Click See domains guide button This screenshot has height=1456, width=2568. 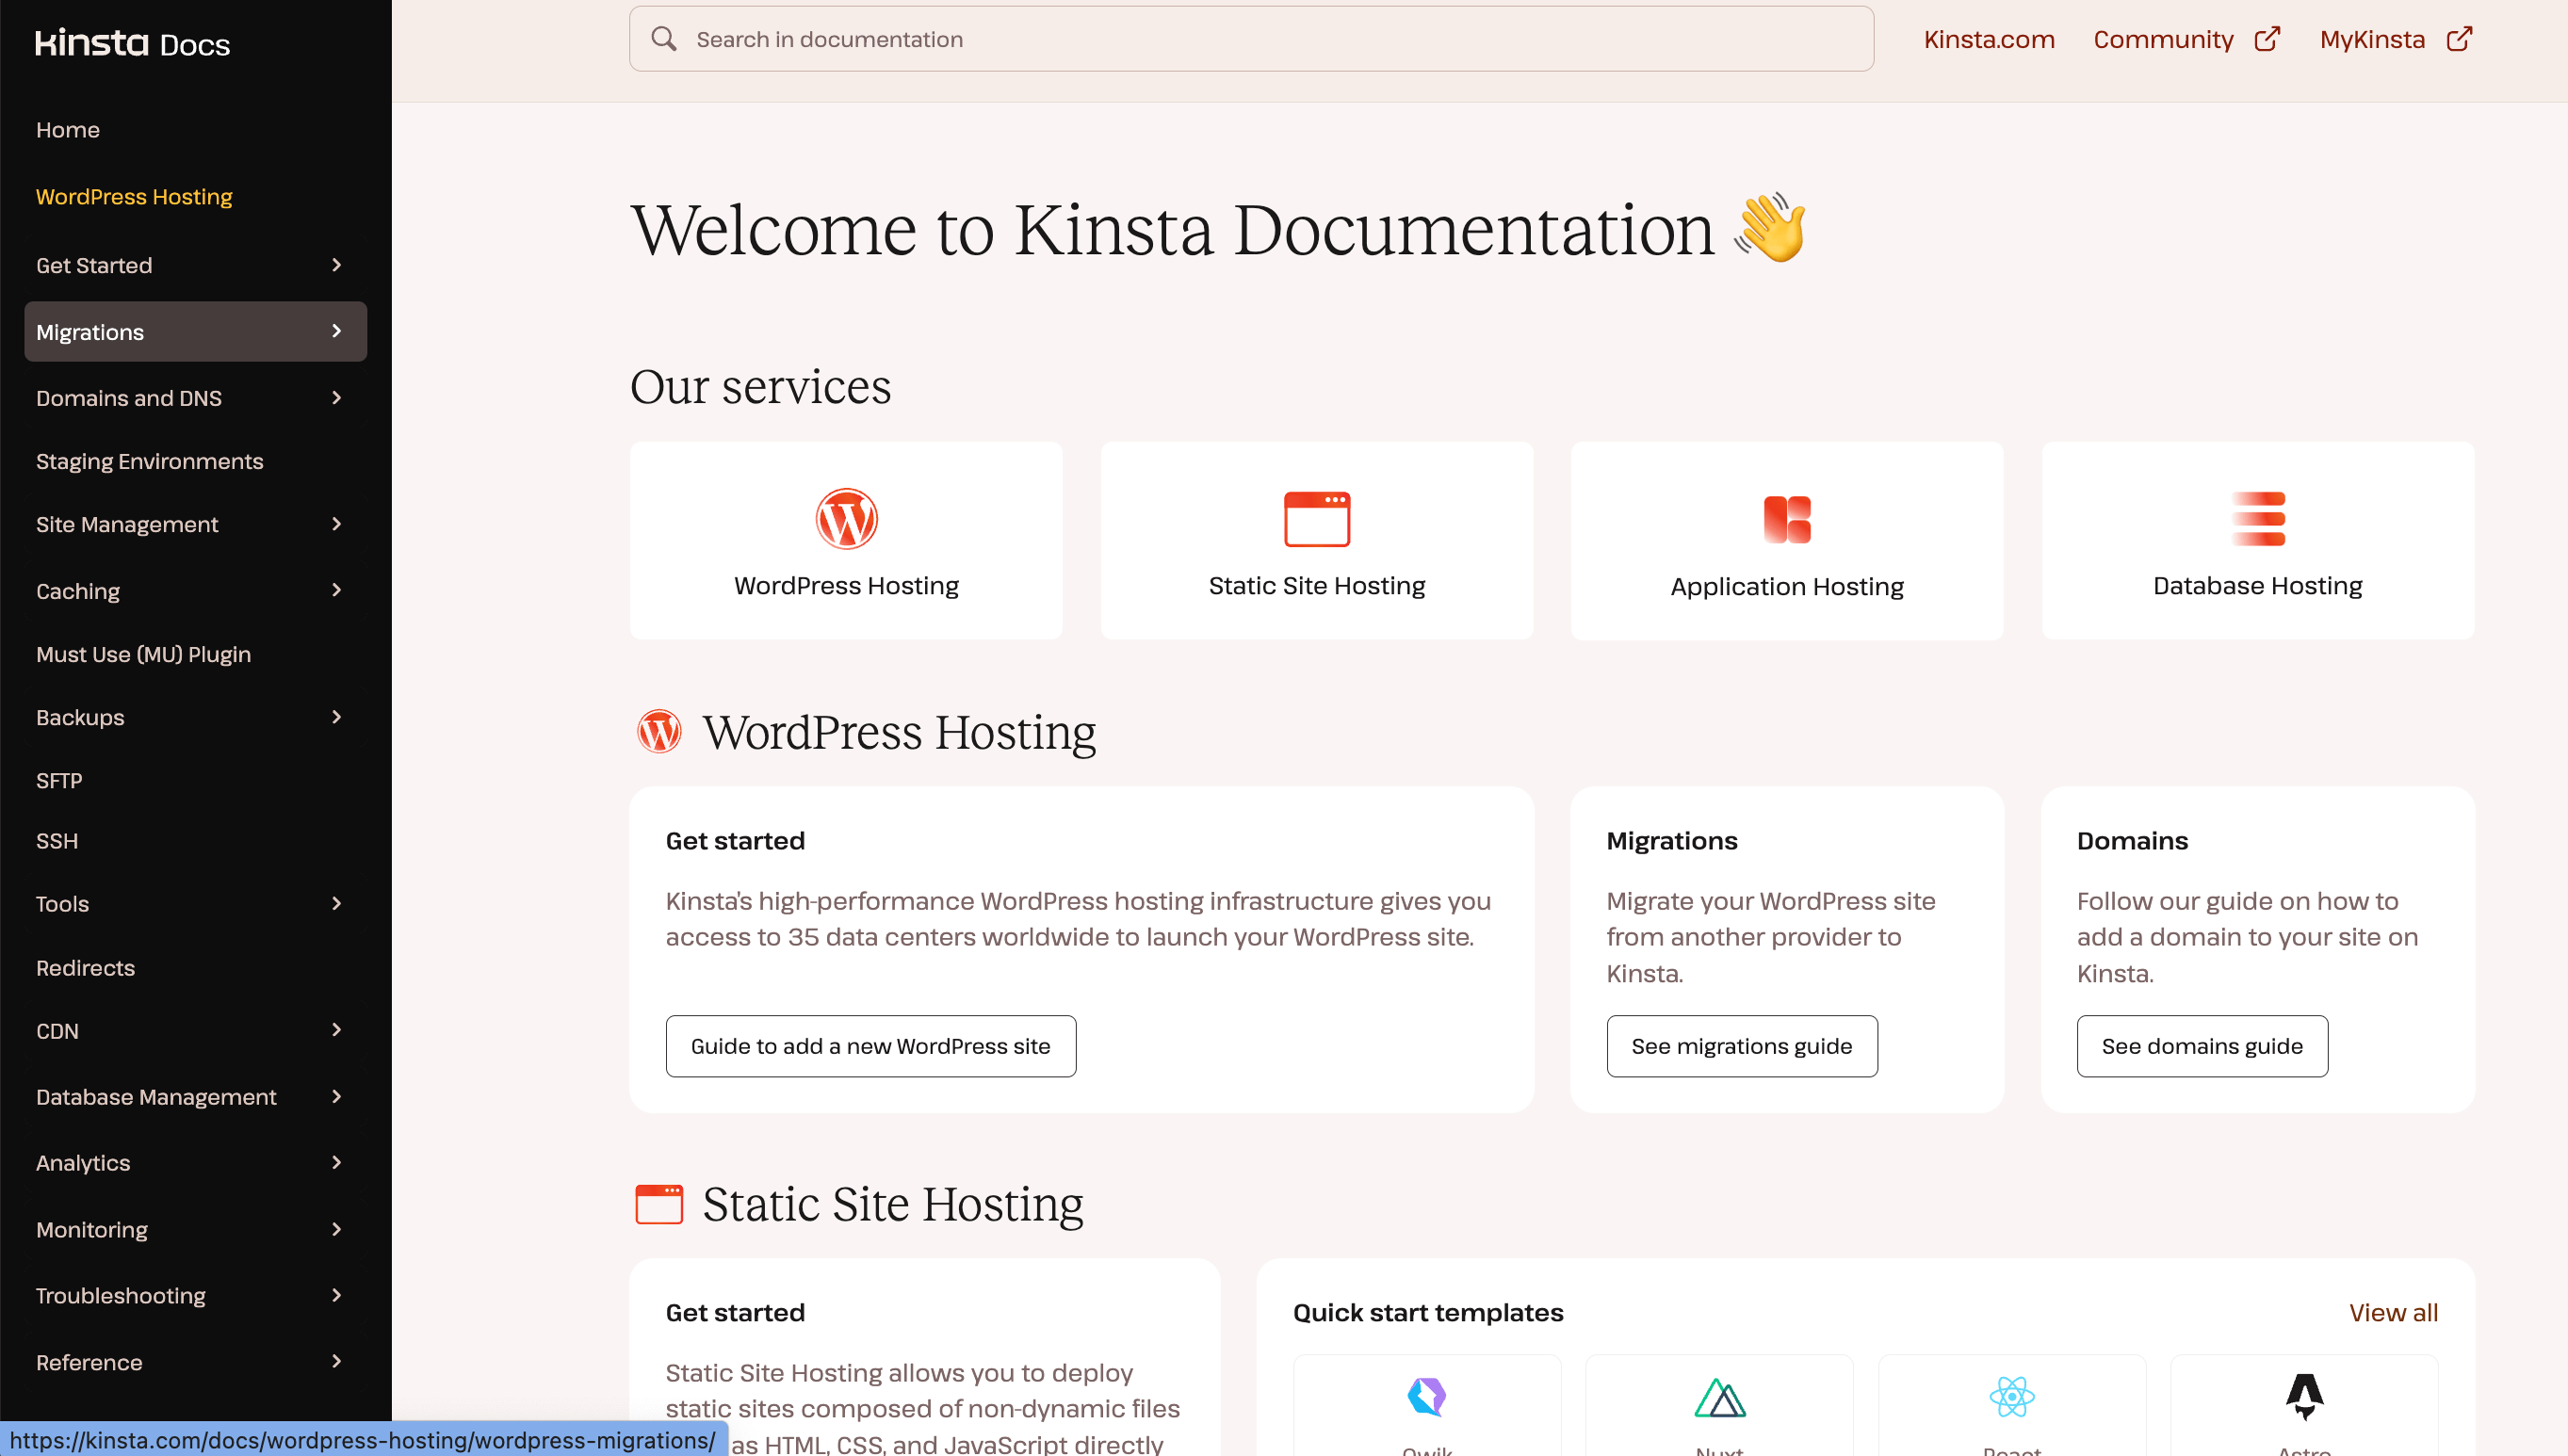(2201, 1046)
